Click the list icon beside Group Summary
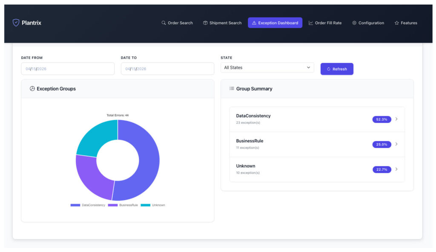This screenshot has width=436, height=252. pyautogui.click(x=232, y=89)
